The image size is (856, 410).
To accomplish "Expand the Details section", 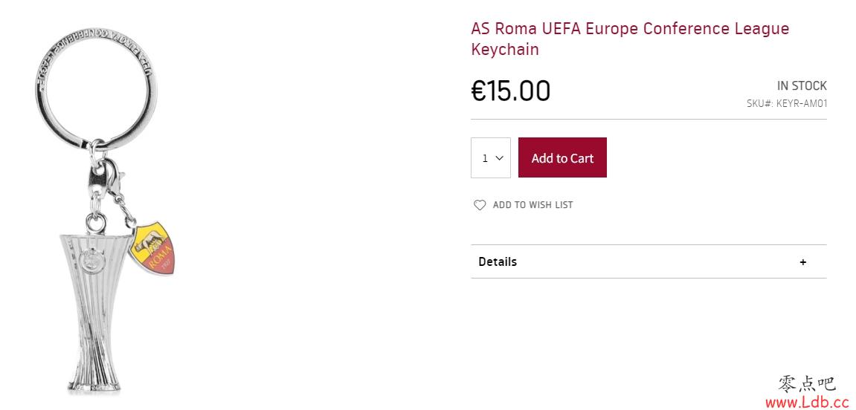I will [x=649, y=261].
